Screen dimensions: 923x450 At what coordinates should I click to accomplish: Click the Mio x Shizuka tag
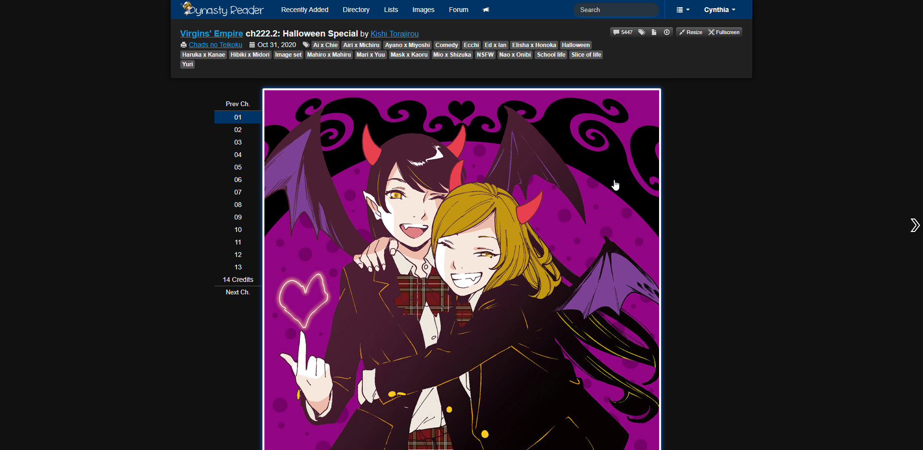pyautogui.click(x=452, y=55)
